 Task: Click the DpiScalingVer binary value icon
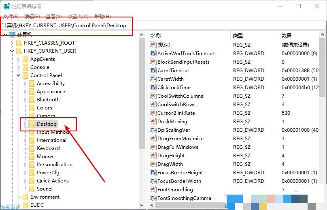click(x=153, y=130)
